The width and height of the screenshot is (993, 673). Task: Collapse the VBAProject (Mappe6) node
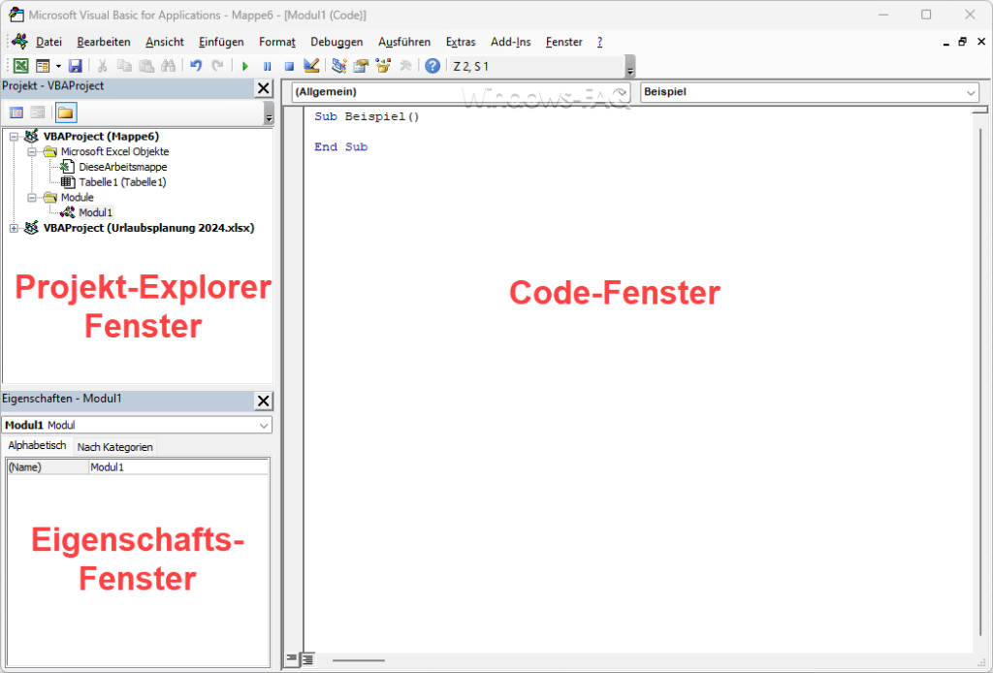tap(14, 136)
